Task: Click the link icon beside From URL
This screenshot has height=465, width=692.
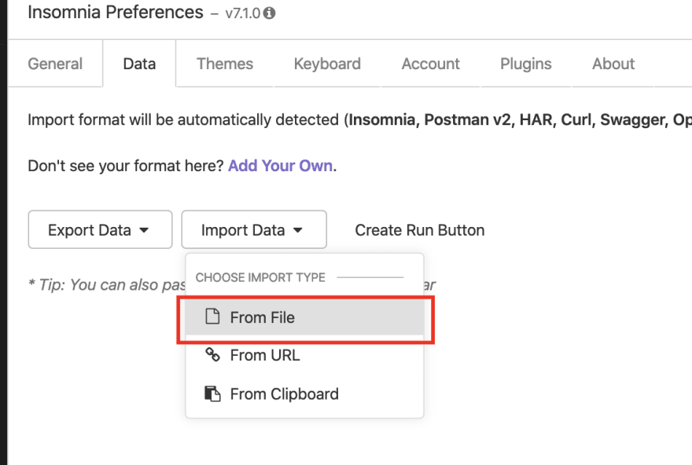Action: click(212, 354)
